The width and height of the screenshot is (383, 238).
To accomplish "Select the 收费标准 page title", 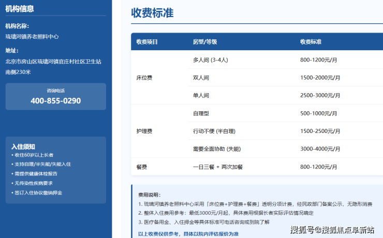I will (x=152, y=13).
